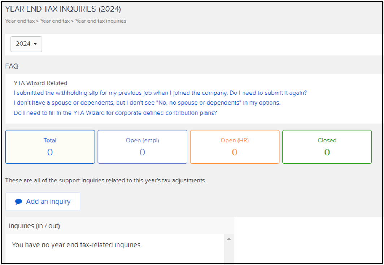This screenshot has width=384, height=265.
Task: Open FAQ about no spouse or dependents option
Action: 147,103
